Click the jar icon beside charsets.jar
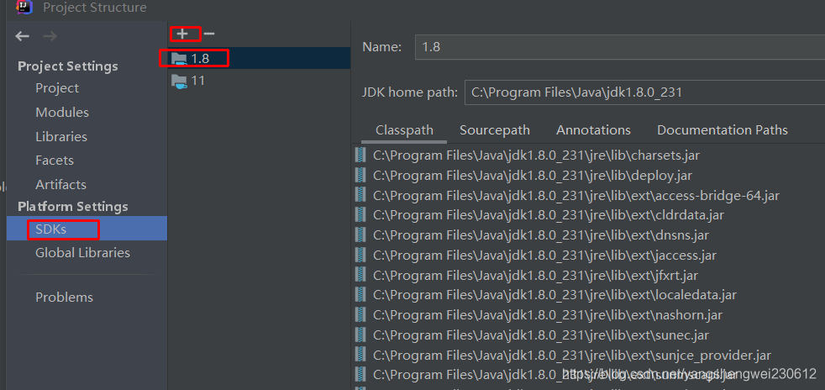 click(x=360, y=155)
